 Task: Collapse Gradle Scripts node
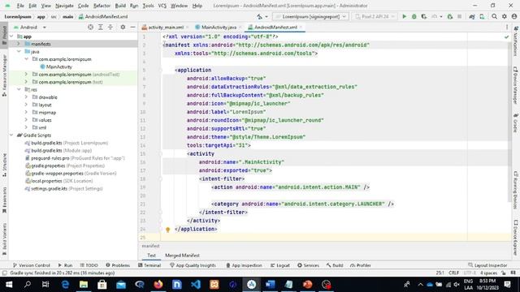(x=11, y=135)
